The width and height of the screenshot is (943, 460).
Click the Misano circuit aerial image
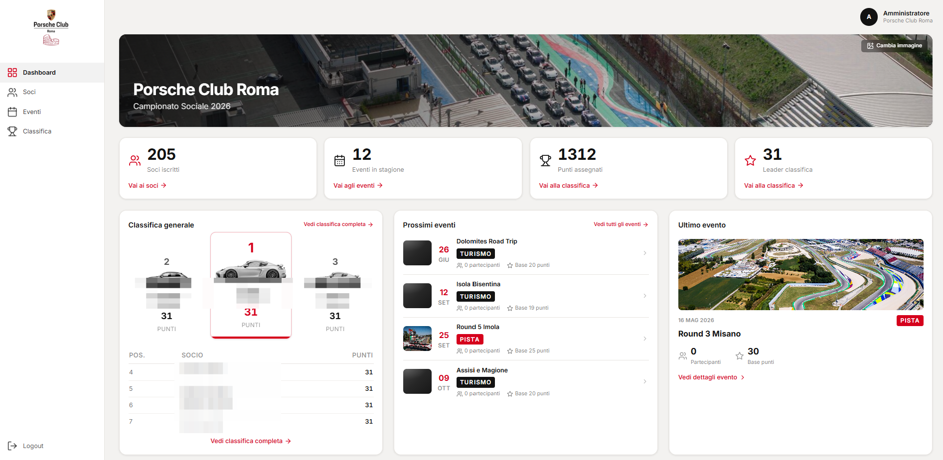coord(800,275)
